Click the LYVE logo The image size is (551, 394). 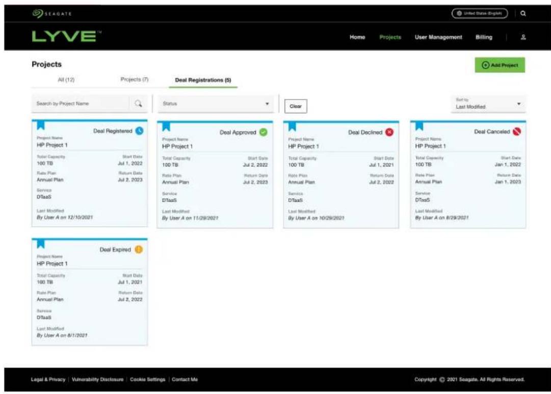coord(66,36)
